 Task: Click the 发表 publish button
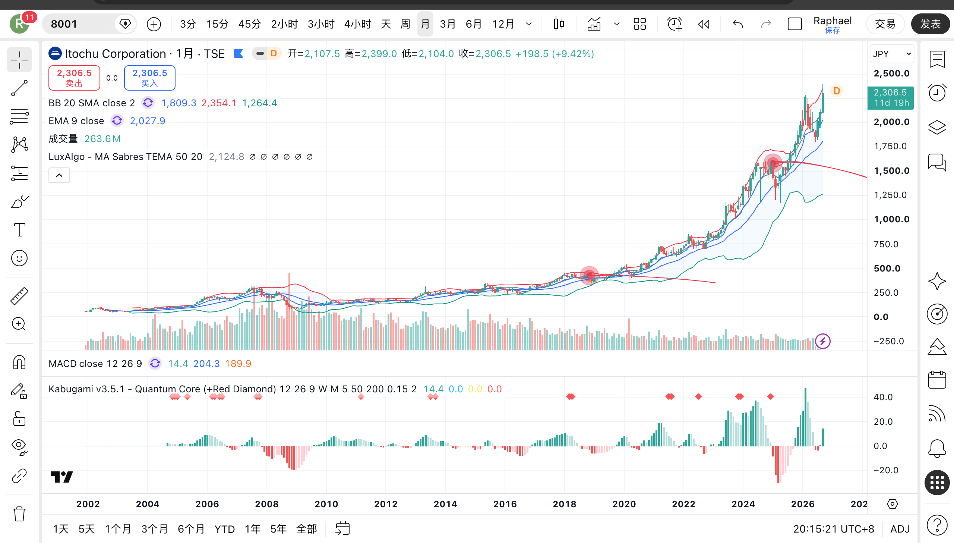[x=931, y=24]
